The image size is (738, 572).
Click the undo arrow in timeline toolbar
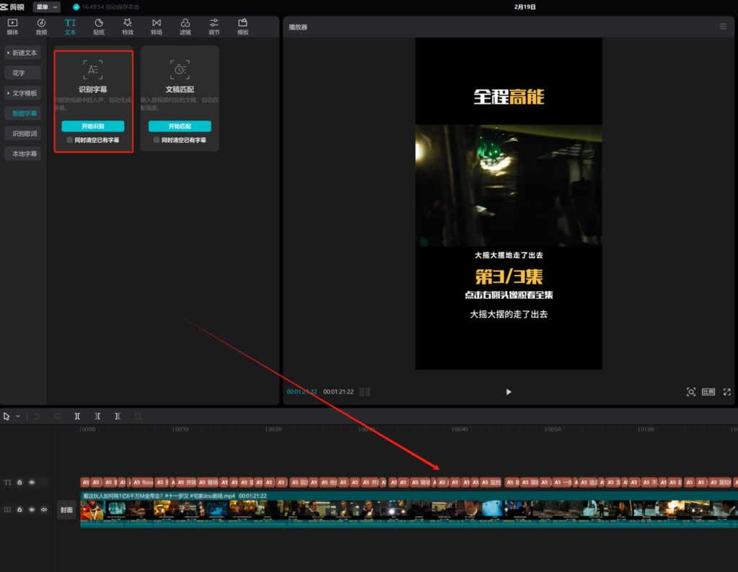click(37, 416)
